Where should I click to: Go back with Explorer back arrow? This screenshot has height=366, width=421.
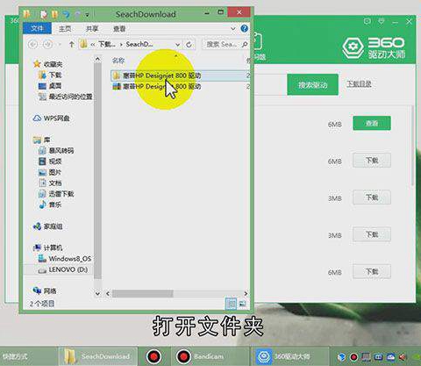(x=33, y=45)
